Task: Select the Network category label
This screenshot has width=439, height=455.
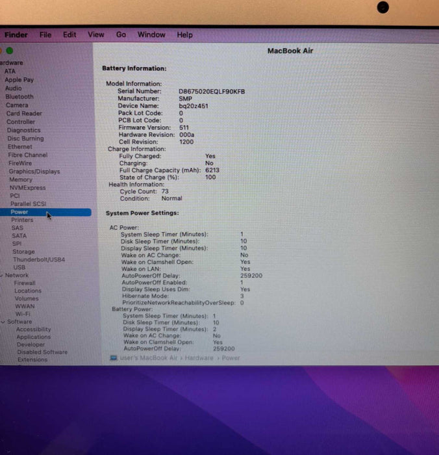Action: point(16,275)
